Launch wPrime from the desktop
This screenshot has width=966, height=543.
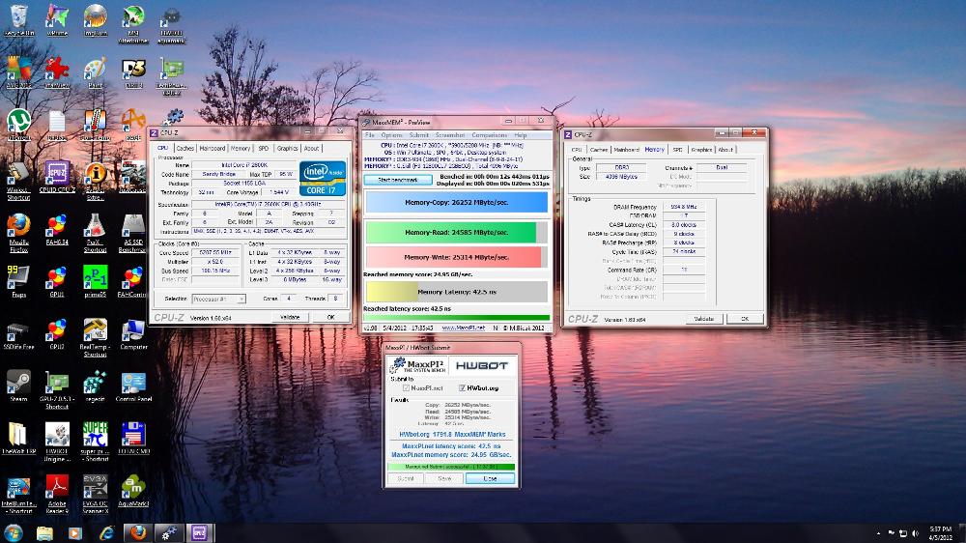coord(57,19)
